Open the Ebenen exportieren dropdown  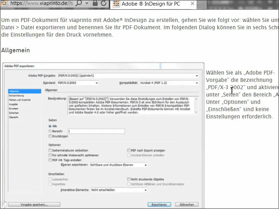(119, 165)
